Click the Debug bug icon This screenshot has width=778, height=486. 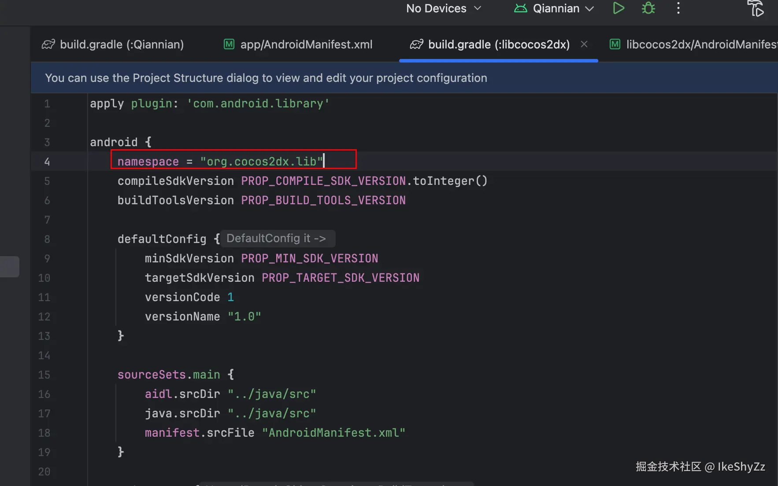coord(648,8)
